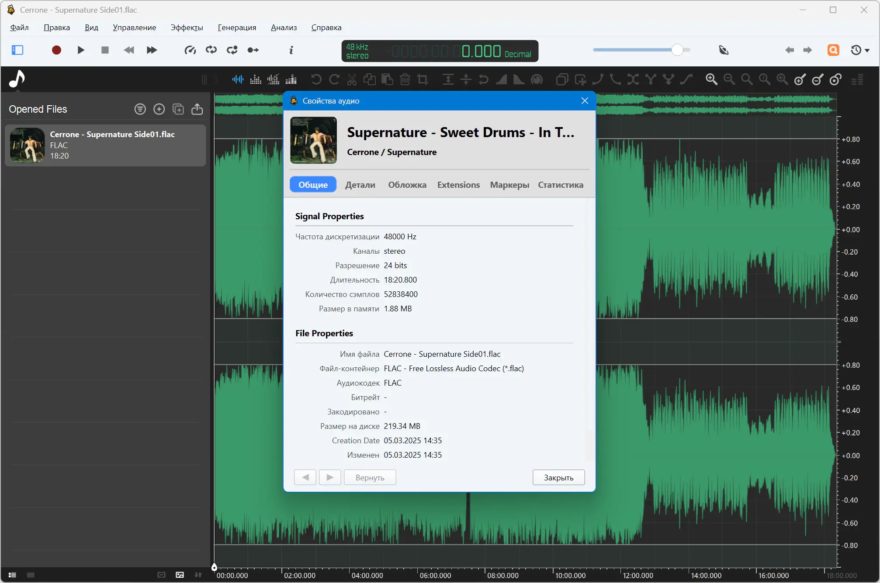Select the waveform view icon
Viewport: 880px width, 583px height.
pos(238,79)
